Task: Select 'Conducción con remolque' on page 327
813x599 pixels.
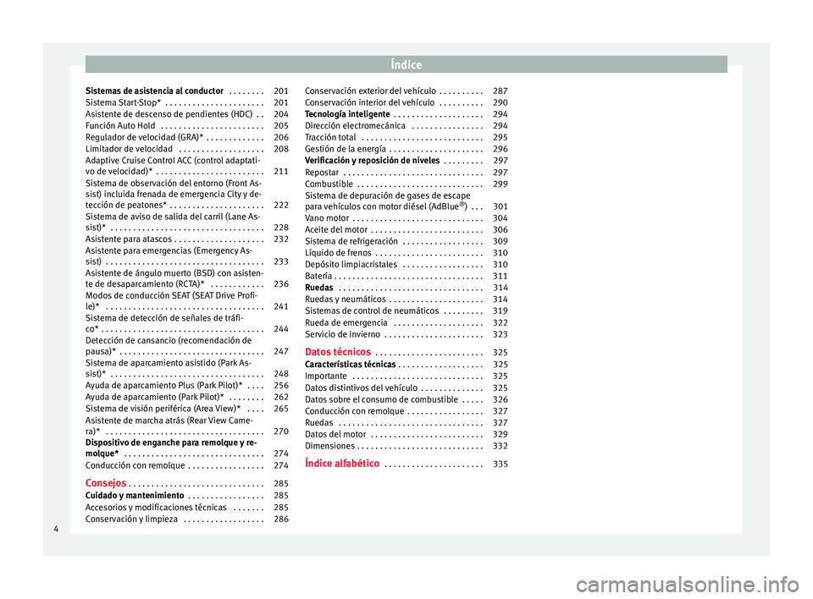Action: point(355,411)
